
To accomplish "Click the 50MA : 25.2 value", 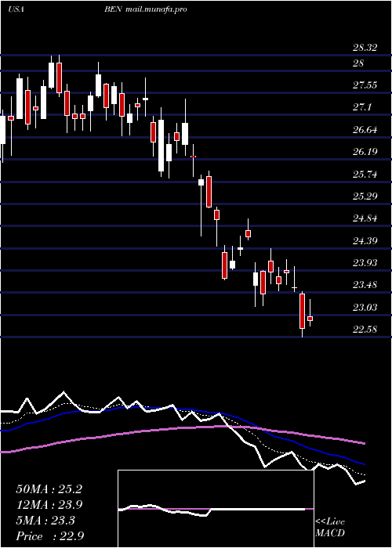I will pyautogui.click(x=49, y=489).
